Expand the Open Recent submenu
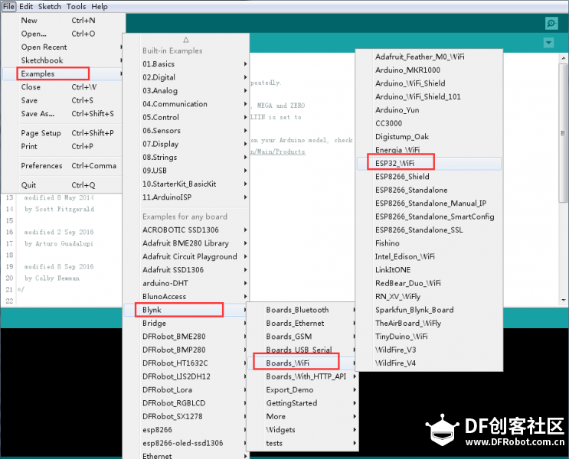The image size is (569, 459). tap(62, 47)
